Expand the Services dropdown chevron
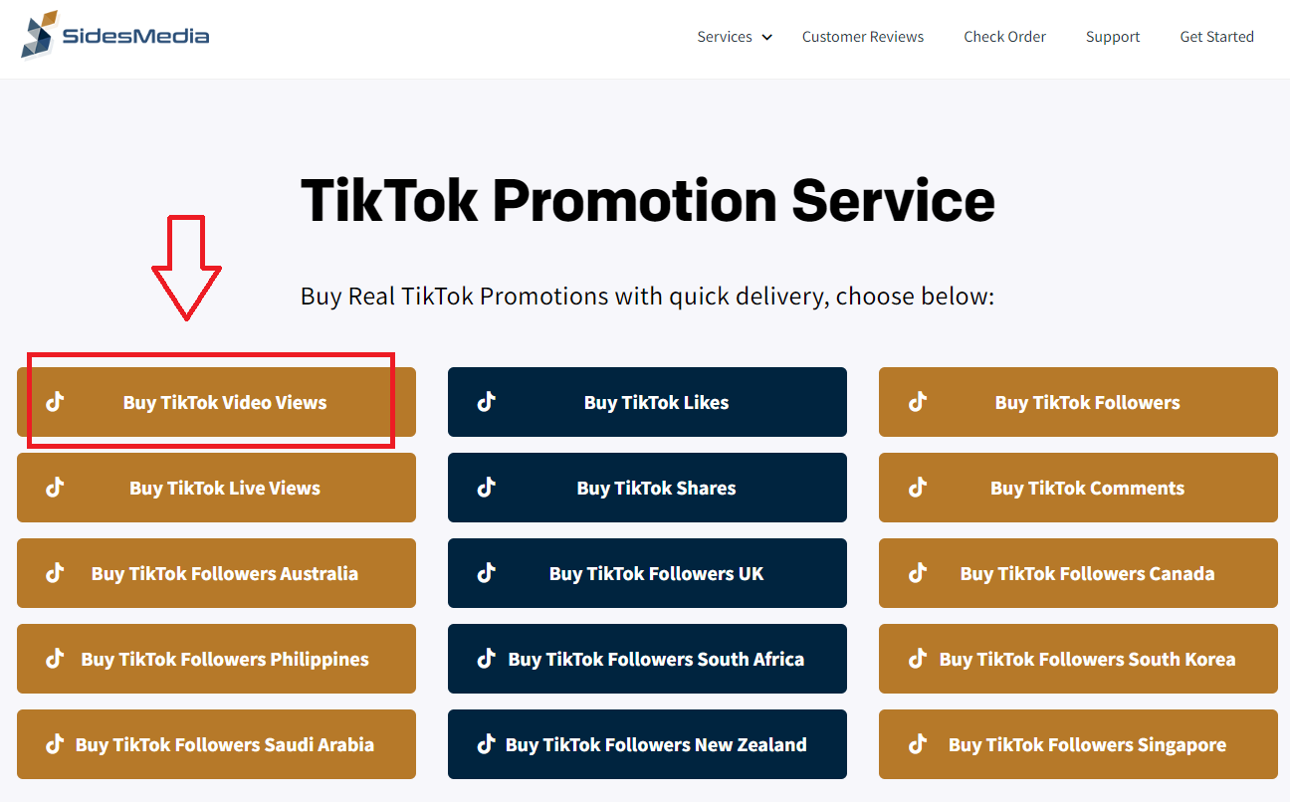1290x802 pixels. point(766,38)
